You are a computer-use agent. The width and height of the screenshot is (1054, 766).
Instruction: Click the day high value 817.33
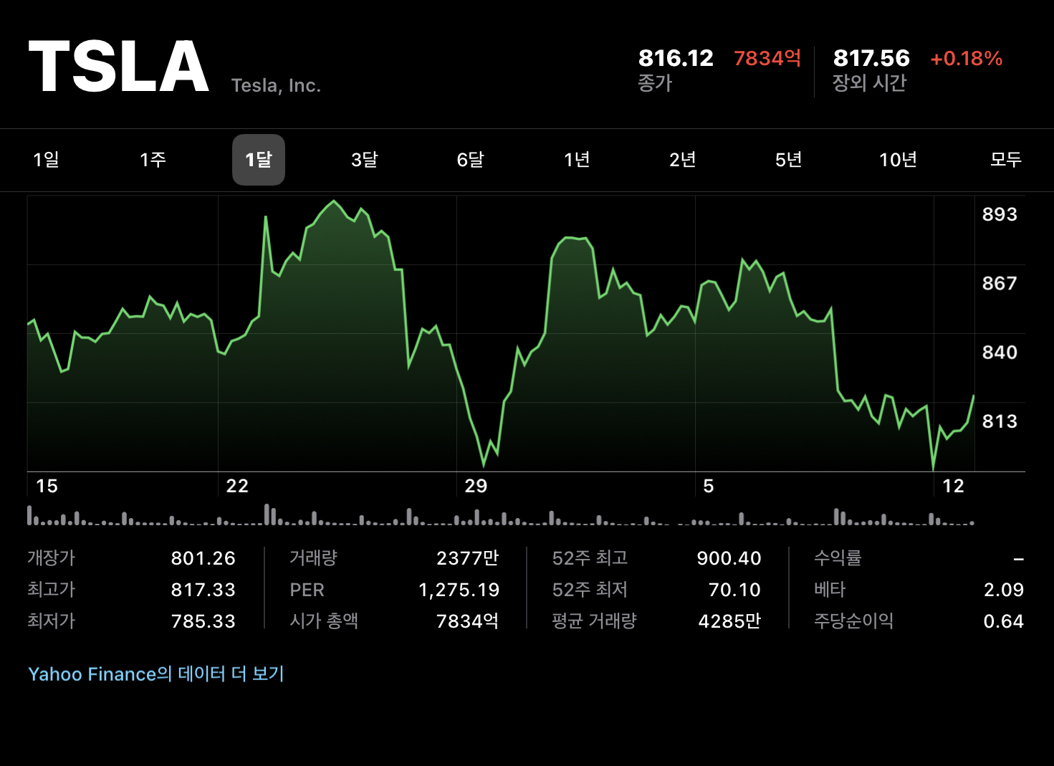click(203, 590)
